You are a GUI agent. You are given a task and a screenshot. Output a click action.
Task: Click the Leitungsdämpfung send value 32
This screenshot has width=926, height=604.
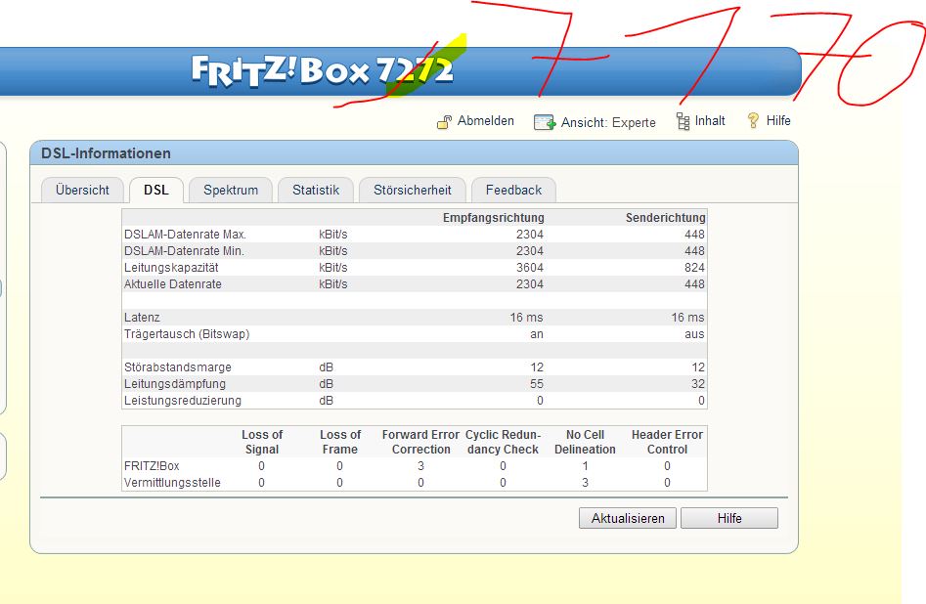tap(698, 384)
